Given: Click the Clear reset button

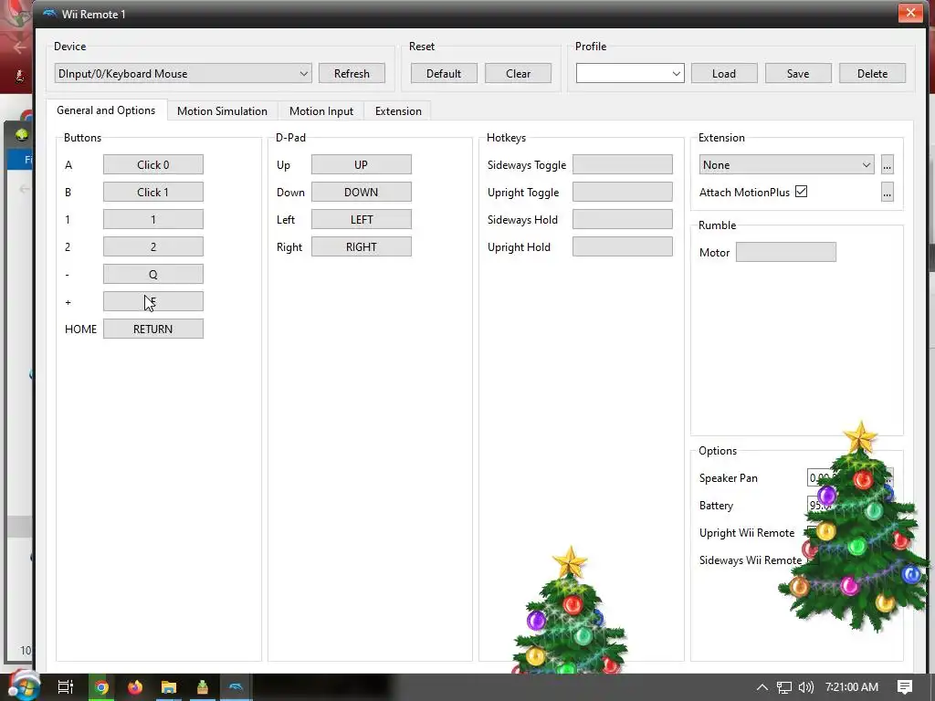Looking at the screenshot, I should (x=519, y=73).
